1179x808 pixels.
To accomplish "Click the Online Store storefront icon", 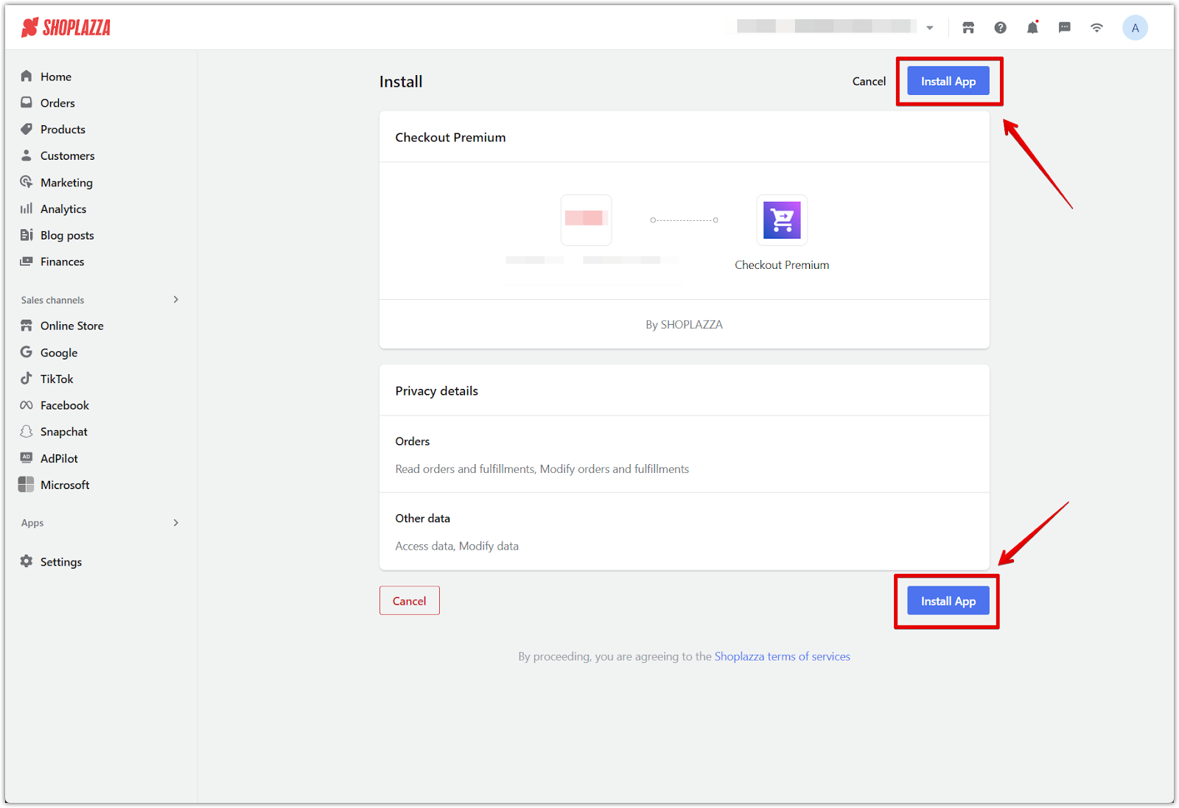I will click(27, 326).
